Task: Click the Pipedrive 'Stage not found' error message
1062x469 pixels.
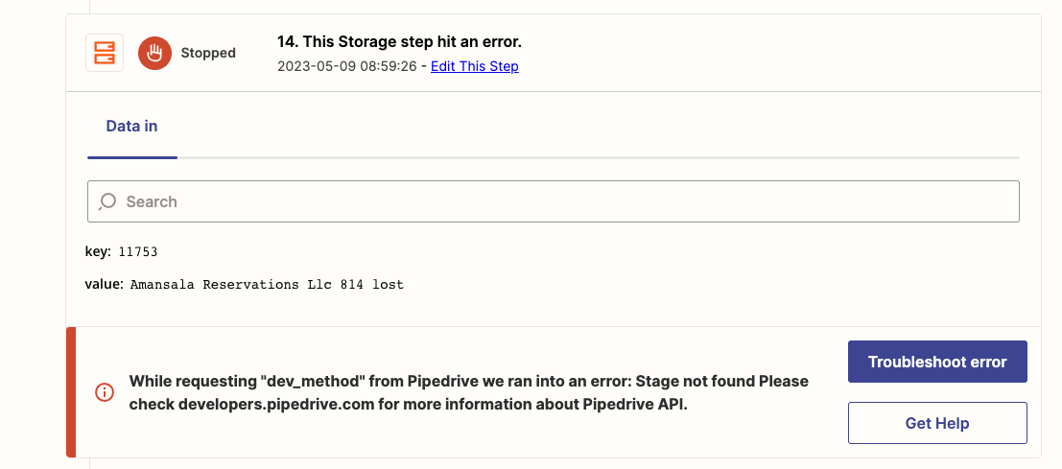Action: [469, 392]
